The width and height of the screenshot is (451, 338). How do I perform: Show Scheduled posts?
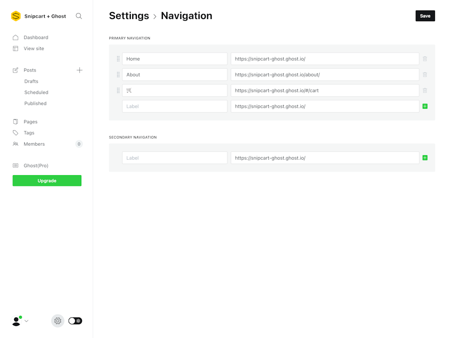(x=36, y=92)
